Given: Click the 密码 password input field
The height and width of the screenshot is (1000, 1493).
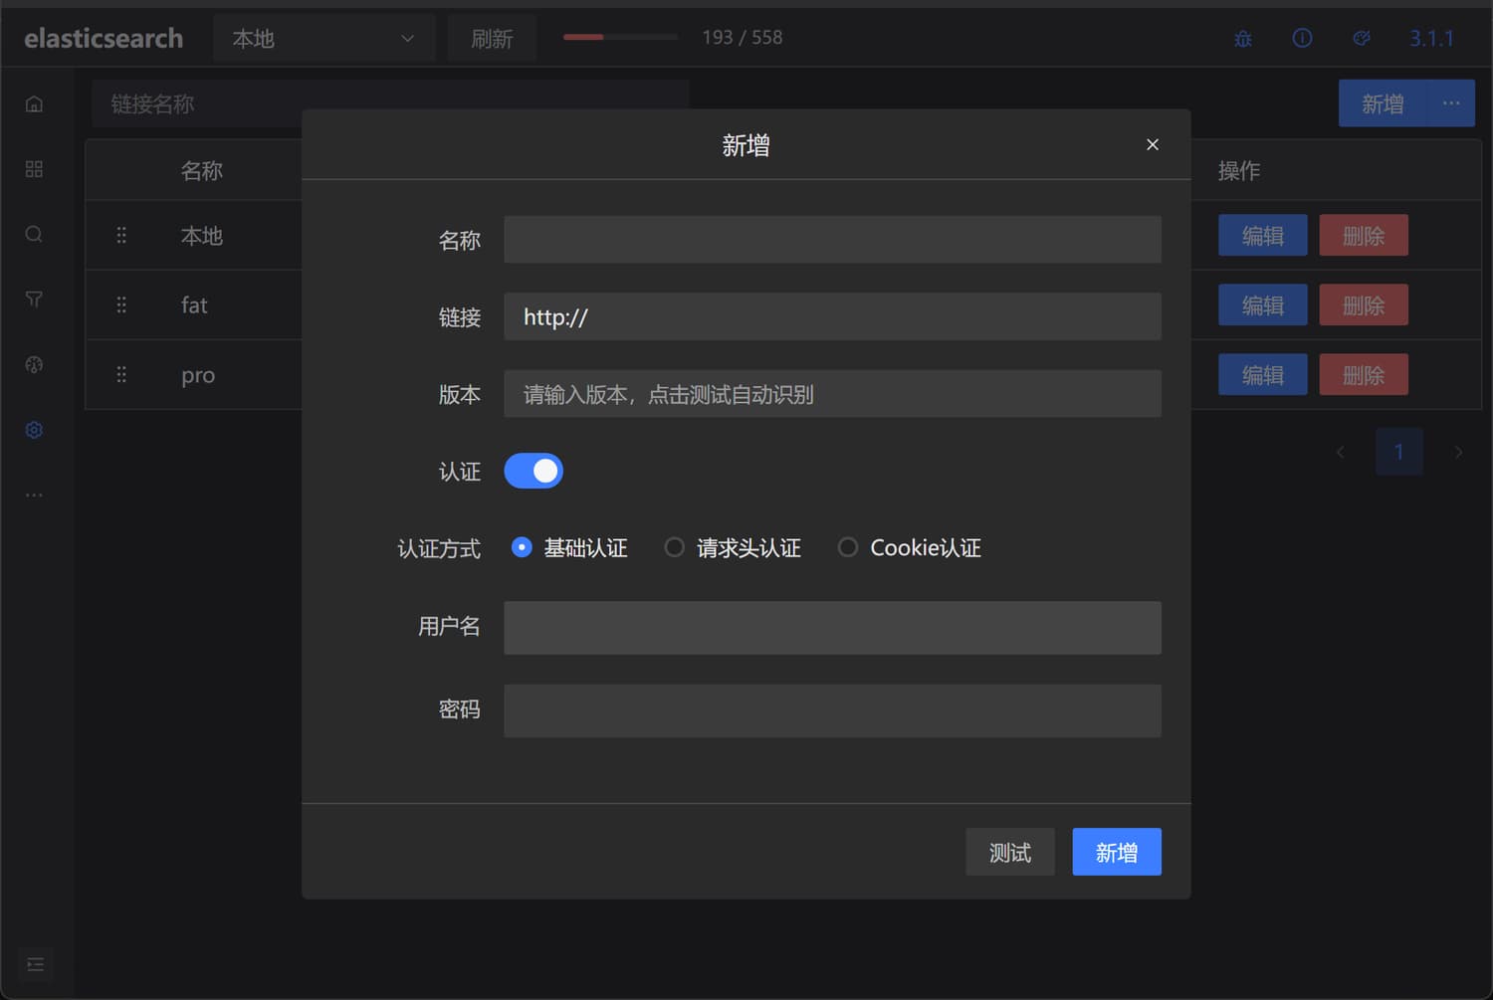Looking at the screenshot, I should [832, 710].
